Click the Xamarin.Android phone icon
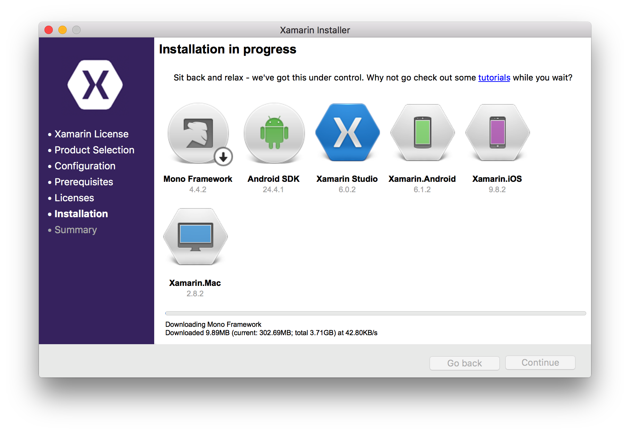This screenshot has height=433, width=630. pos(422,133)
